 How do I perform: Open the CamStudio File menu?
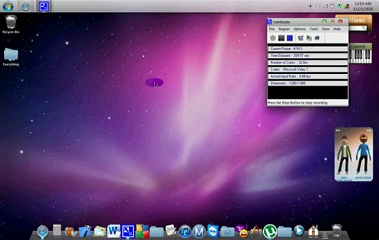coord(272,29)
